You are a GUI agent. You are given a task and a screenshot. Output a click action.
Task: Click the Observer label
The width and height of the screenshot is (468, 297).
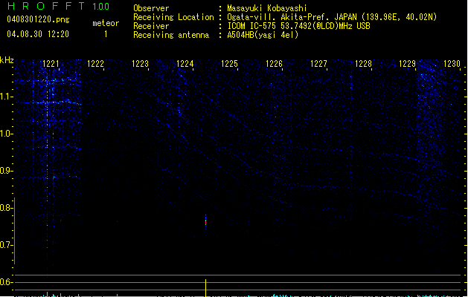coord(151,8)
